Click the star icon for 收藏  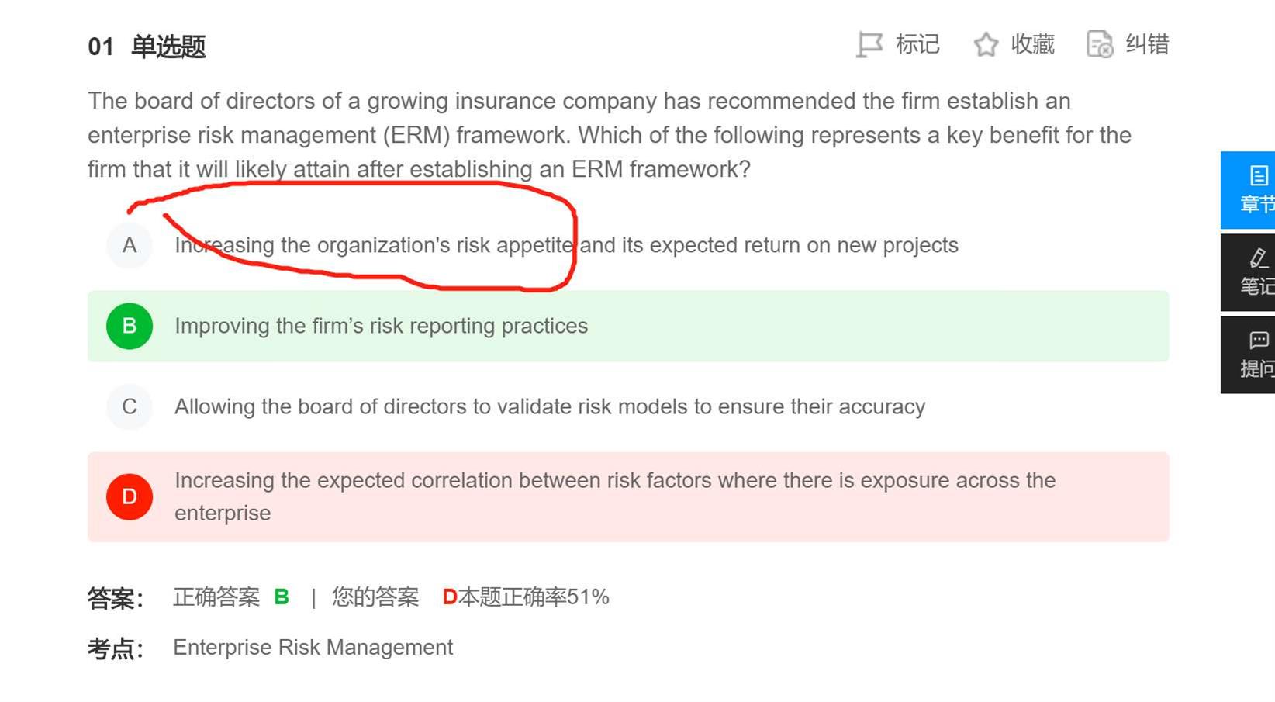[x=986, y=44]
